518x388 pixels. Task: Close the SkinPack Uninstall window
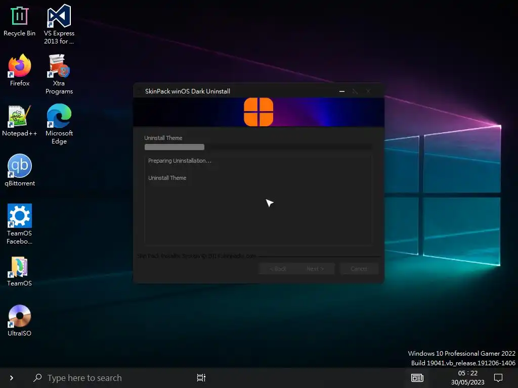point(368,91)
